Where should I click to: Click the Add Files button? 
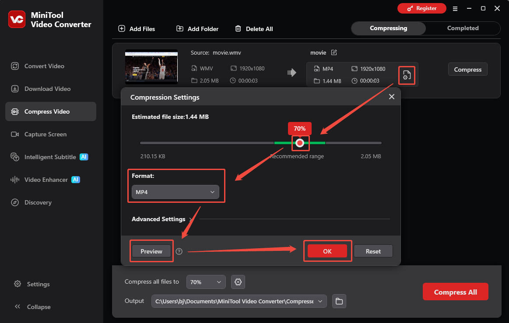coord(137,29)
